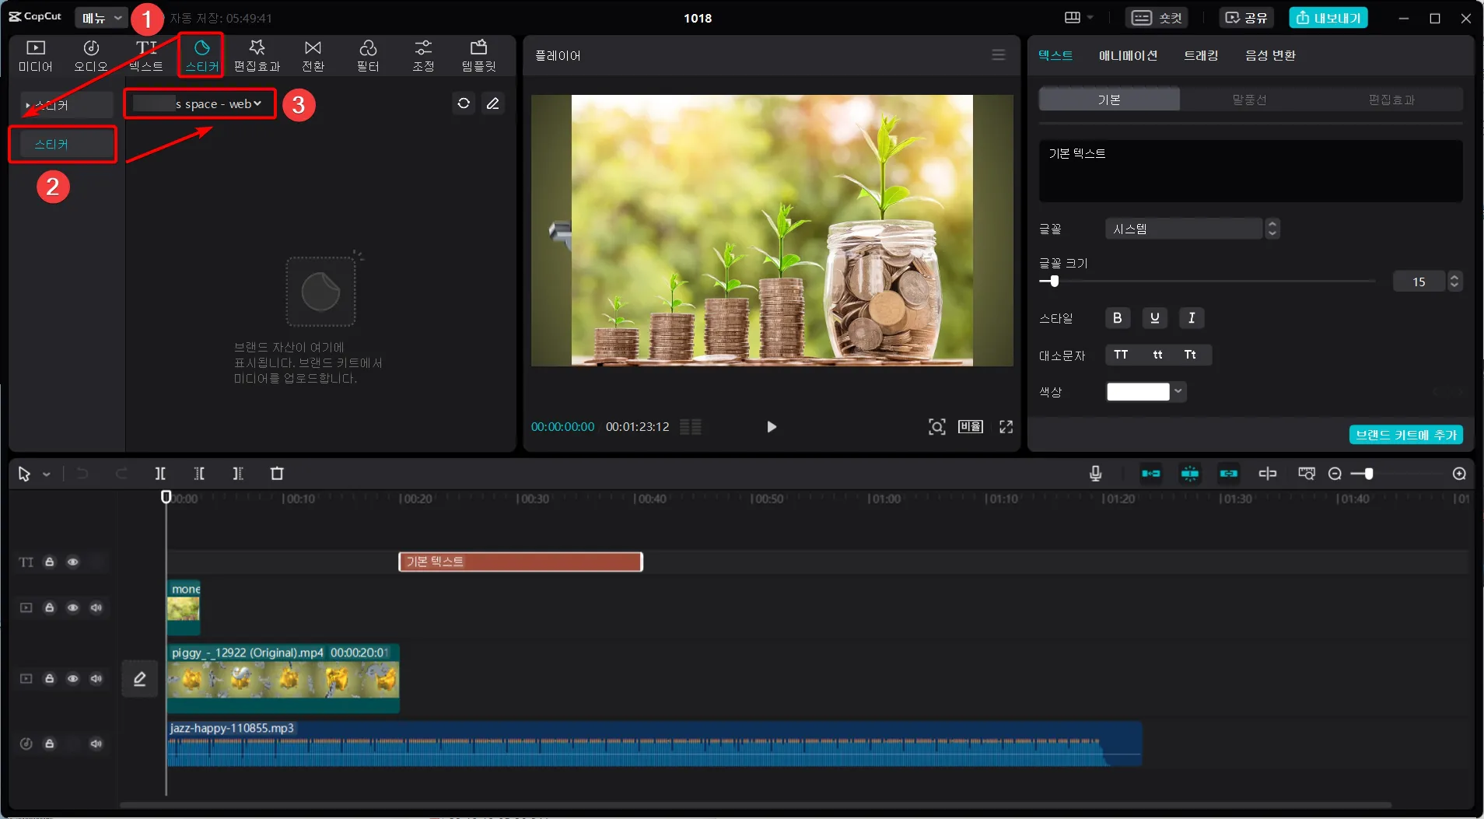This screenshot has height=819, width=1484.
Task: Click the preview axis icon
Action: click(1268, 474)
